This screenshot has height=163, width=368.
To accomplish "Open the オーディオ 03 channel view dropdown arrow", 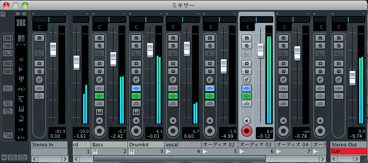I will (272, 13).
